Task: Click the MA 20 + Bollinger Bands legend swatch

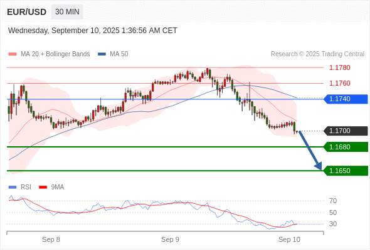Action: (13, 54)
